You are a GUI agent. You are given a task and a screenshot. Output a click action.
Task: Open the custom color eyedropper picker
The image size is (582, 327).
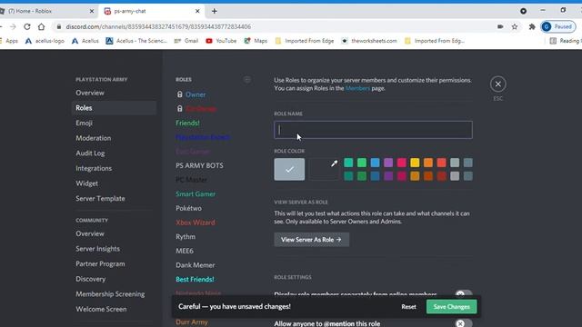point(334,163)
